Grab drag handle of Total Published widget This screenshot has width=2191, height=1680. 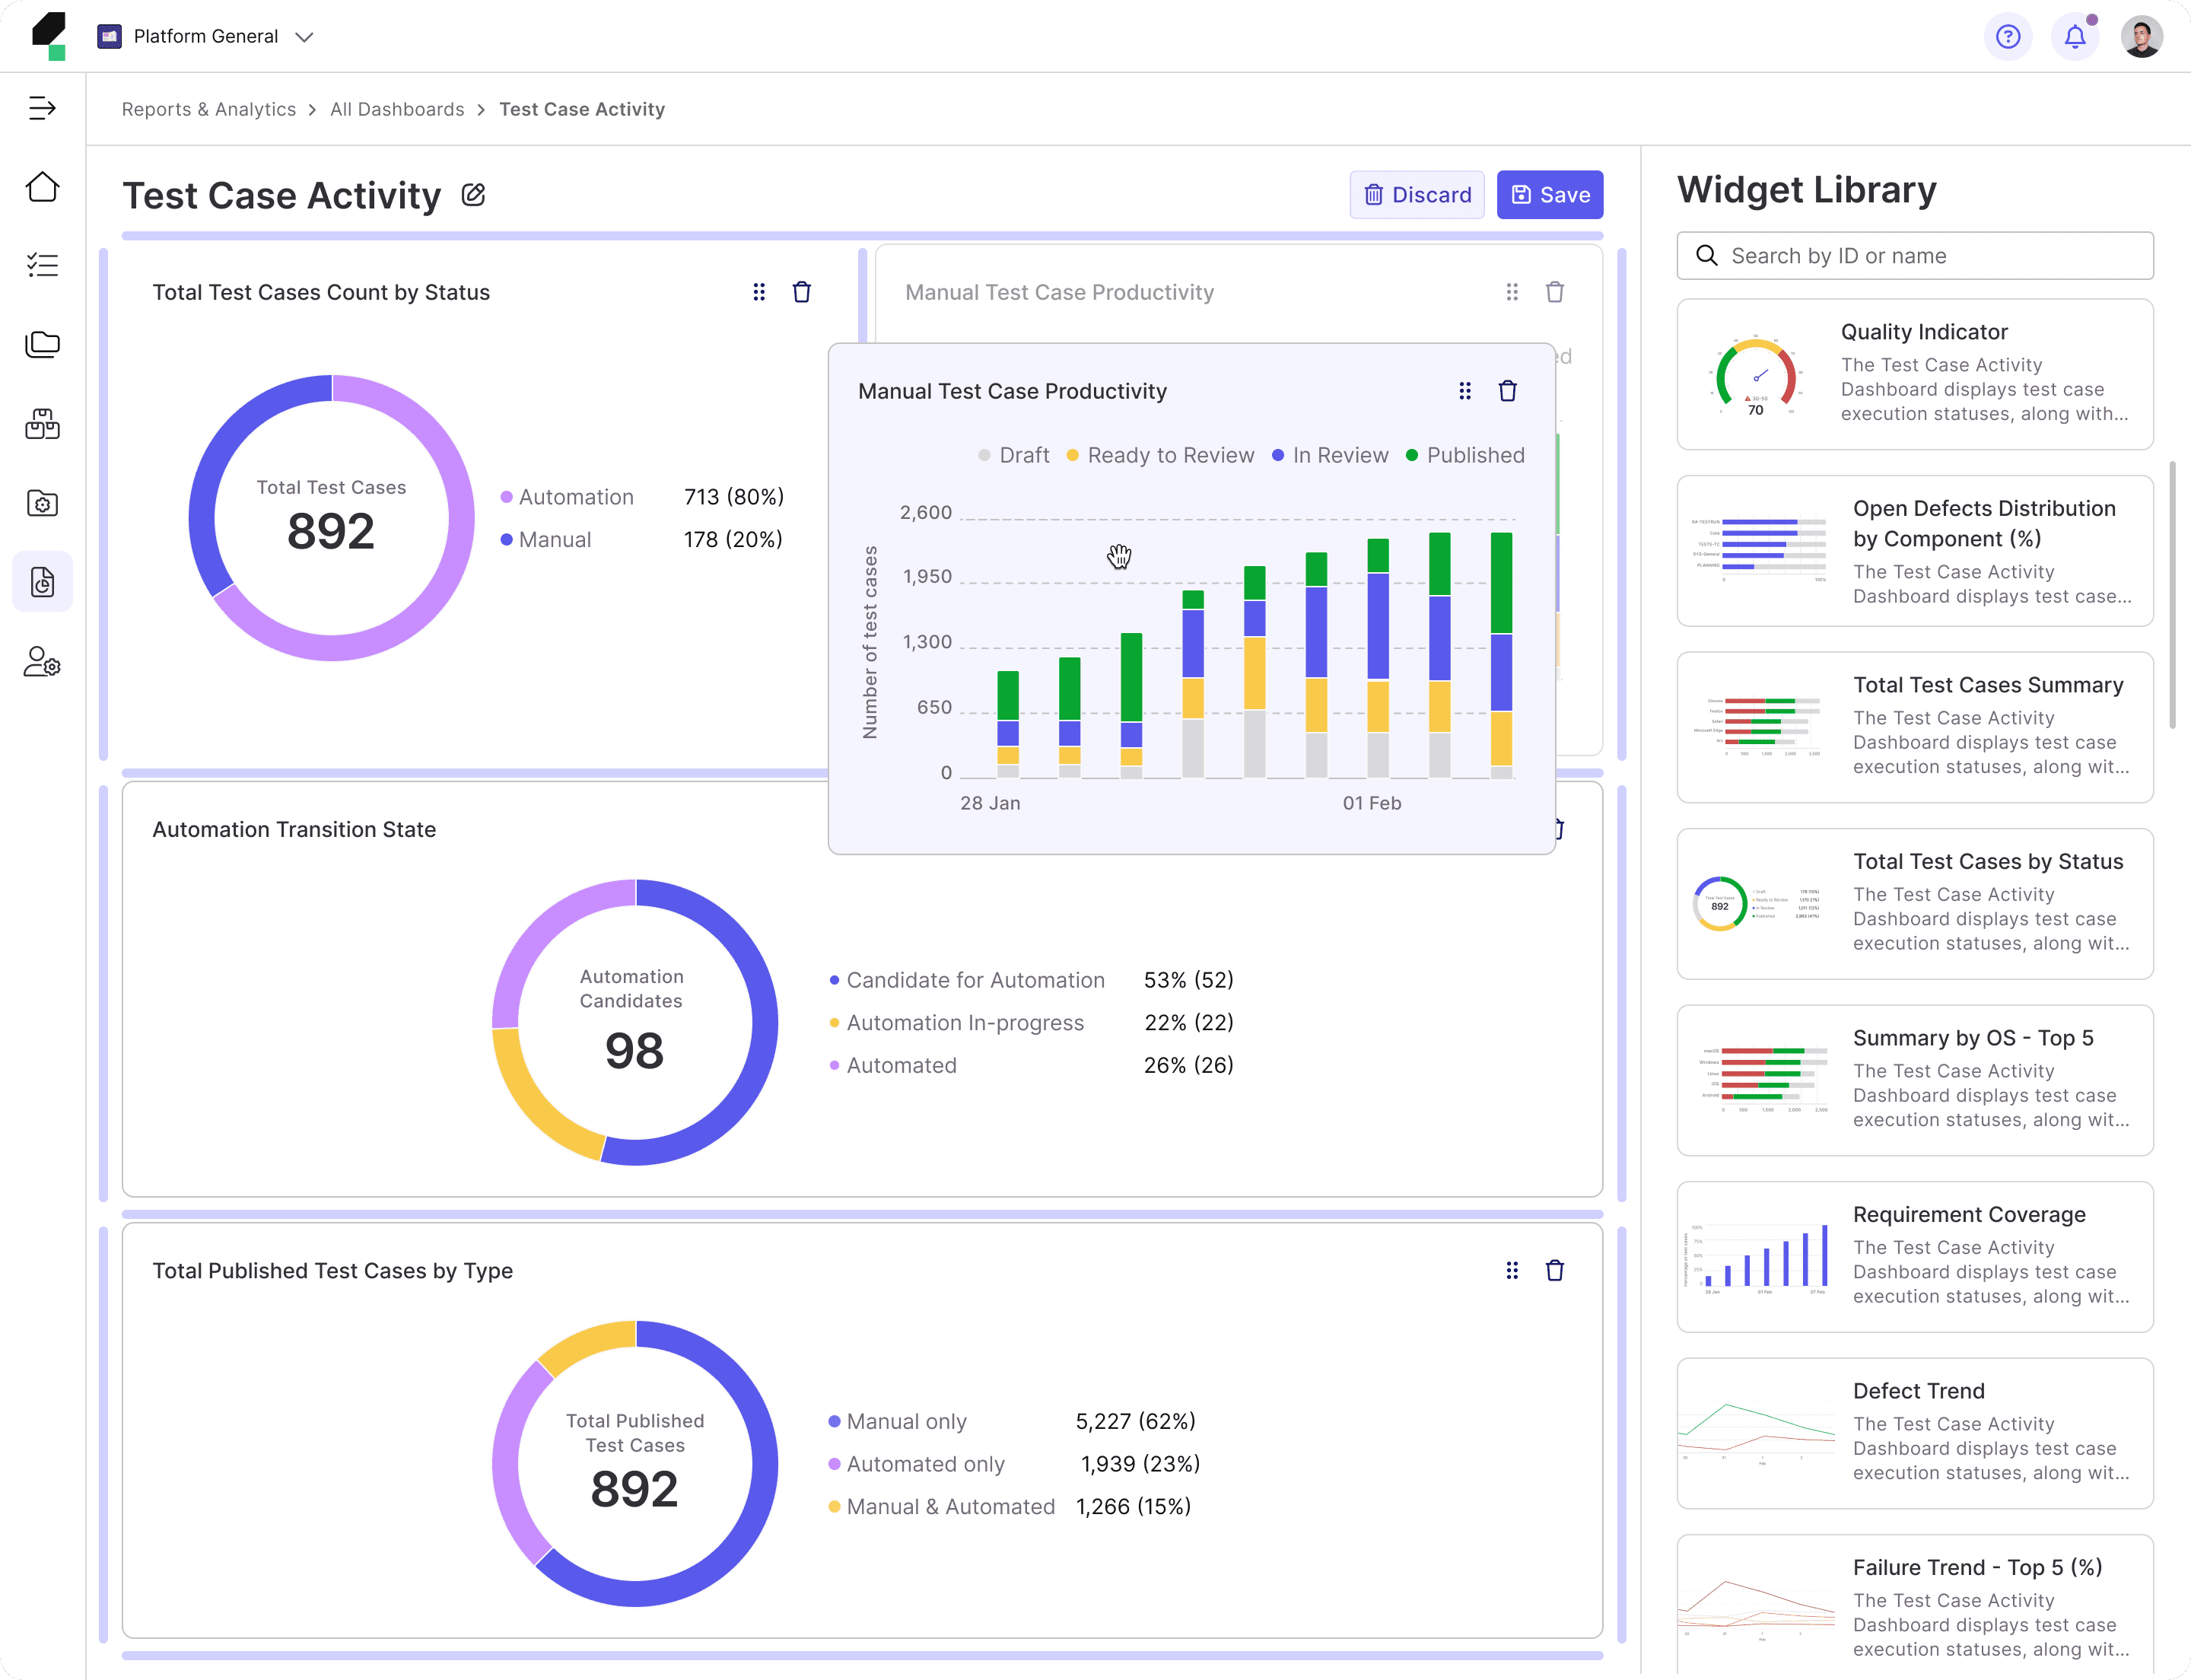1511,1270
